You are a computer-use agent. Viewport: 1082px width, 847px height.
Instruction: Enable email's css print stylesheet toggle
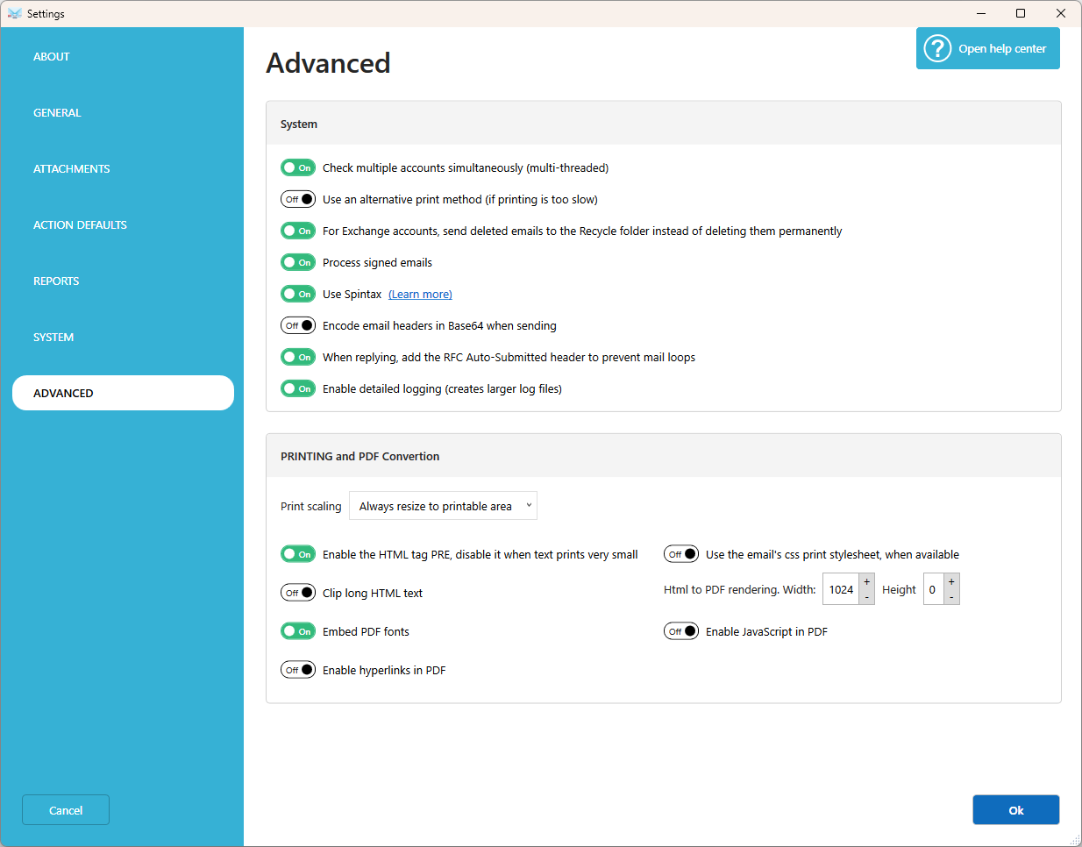[x=681, y=554]
